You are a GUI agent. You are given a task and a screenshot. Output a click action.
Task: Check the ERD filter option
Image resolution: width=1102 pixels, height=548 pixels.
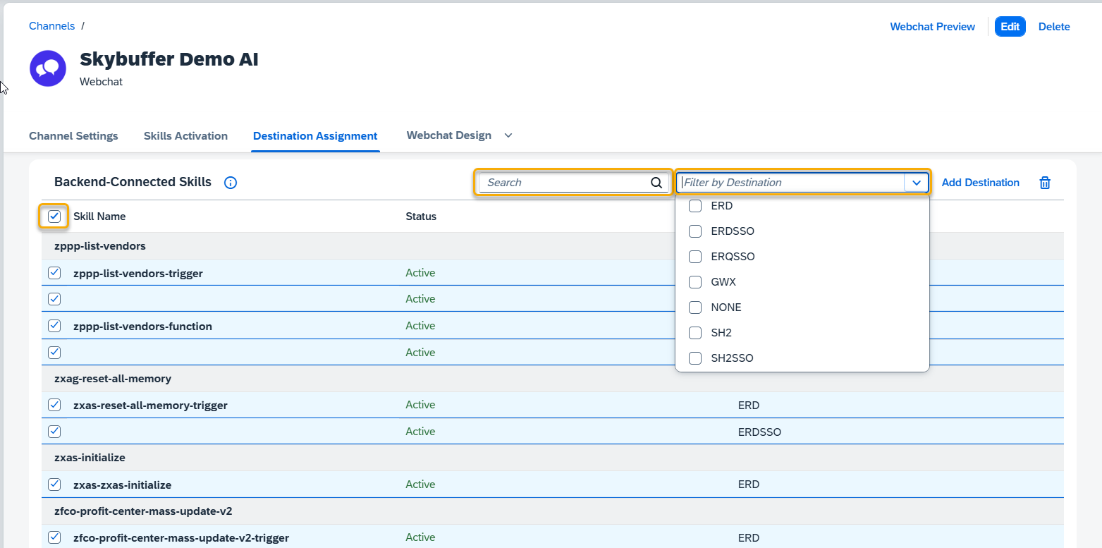click(x=695, y=206)
